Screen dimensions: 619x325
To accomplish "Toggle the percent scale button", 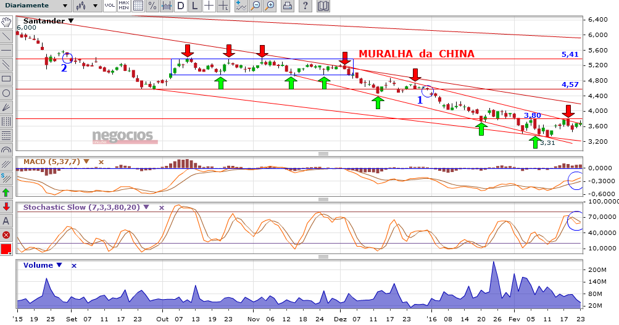I will pos(152,6).
